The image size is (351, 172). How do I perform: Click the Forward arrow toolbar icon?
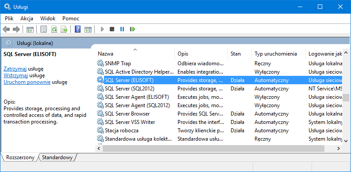point(16,29)
